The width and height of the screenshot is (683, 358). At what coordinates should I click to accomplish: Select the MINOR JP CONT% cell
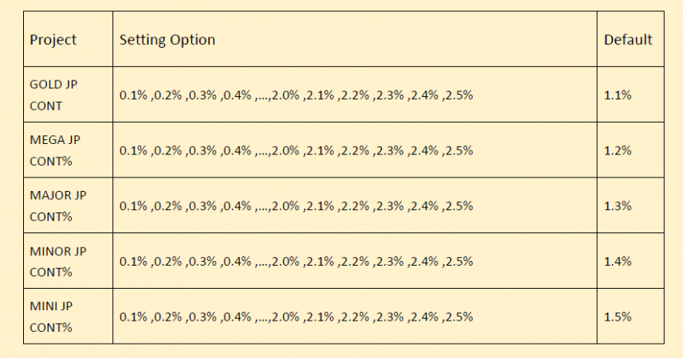[57, 261]
